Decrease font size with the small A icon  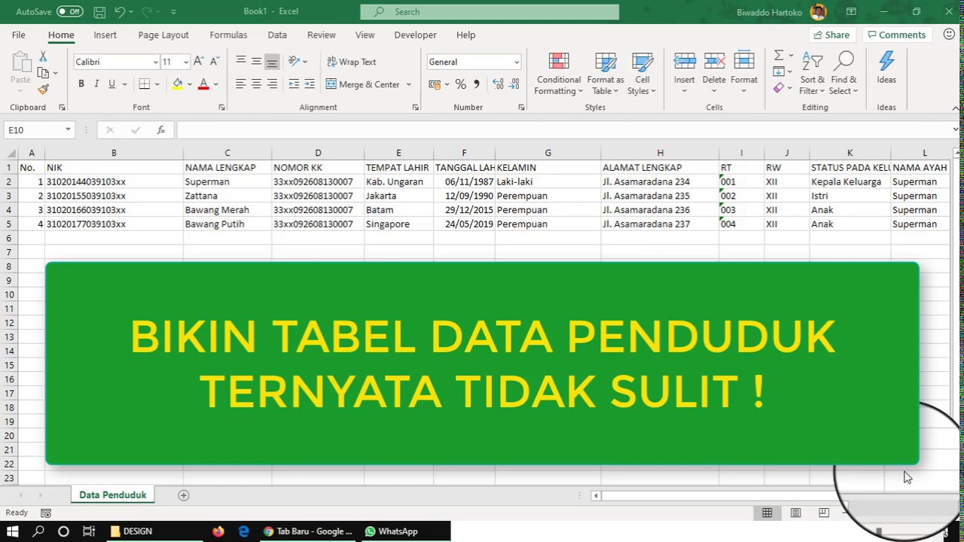point(215,62)
